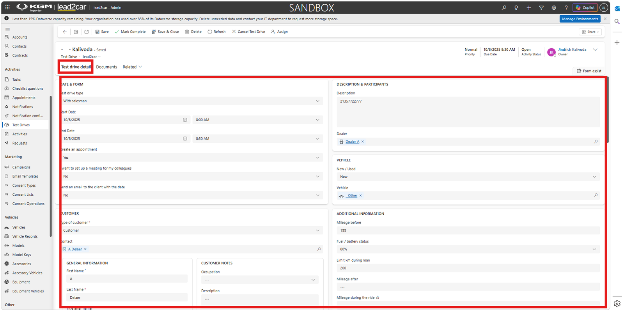The height and width of the screenshot is (310, 624).
Task: Expand the header details chevron near Owner
Action: (x=595, y=50)
